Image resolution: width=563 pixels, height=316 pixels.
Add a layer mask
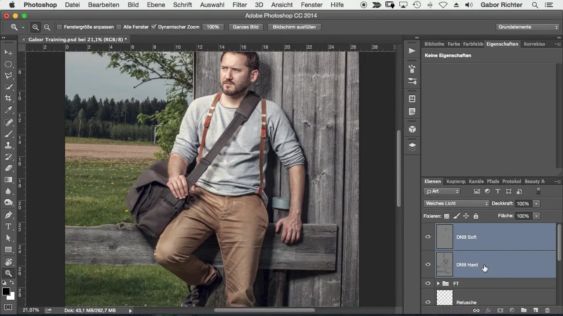coord(500,310)
